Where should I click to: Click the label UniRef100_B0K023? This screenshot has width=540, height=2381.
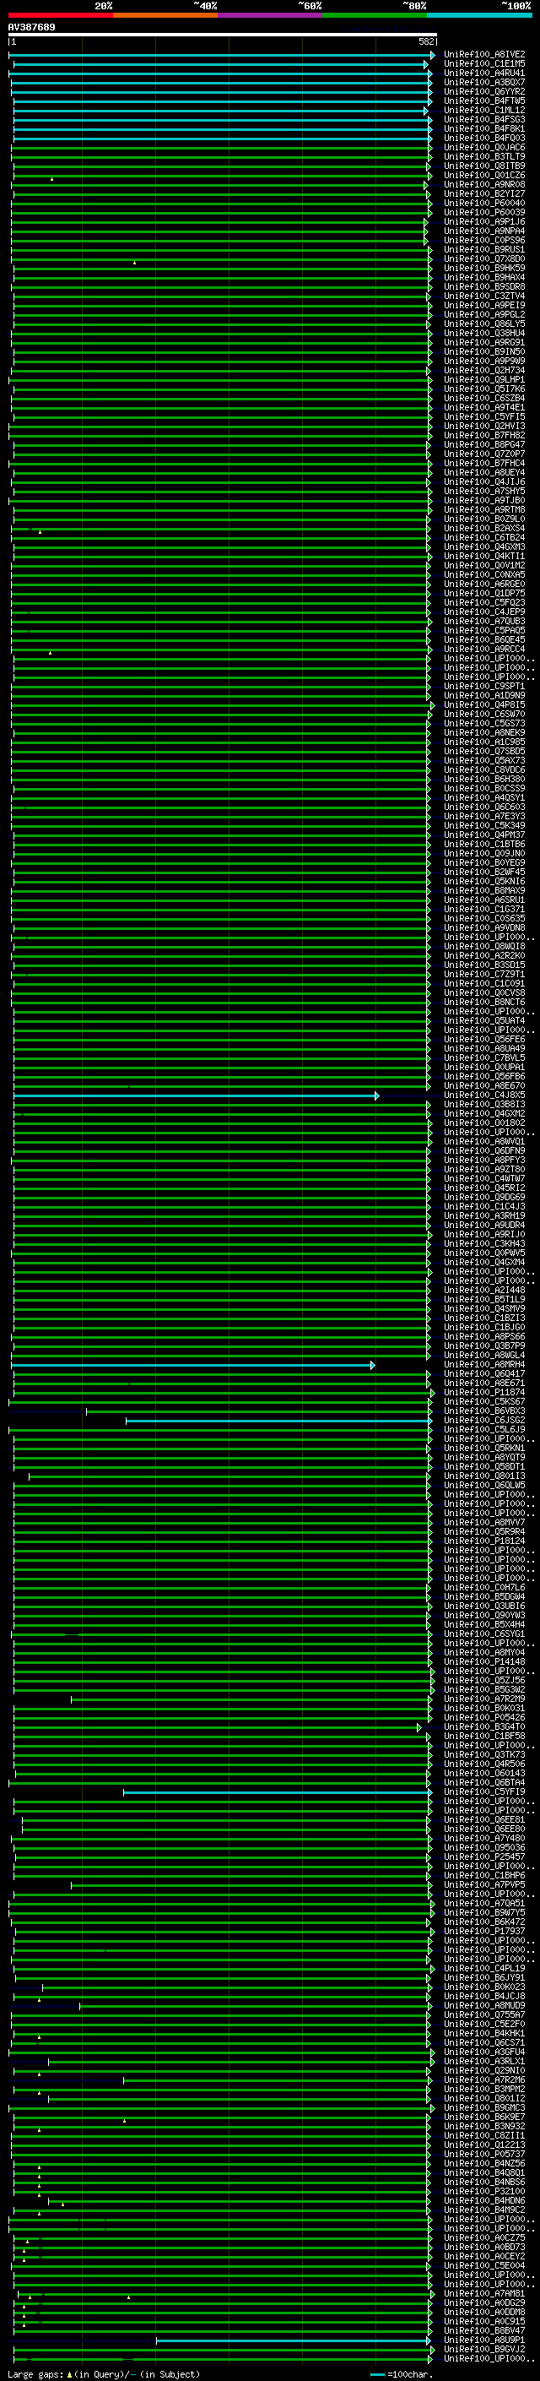tap(483, 1987)
